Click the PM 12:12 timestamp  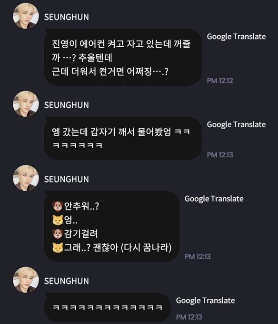click(x=220, y=81)
